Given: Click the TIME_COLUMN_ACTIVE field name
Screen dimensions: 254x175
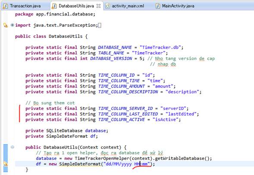Looking at the screenshot, I should click(121, 119).
